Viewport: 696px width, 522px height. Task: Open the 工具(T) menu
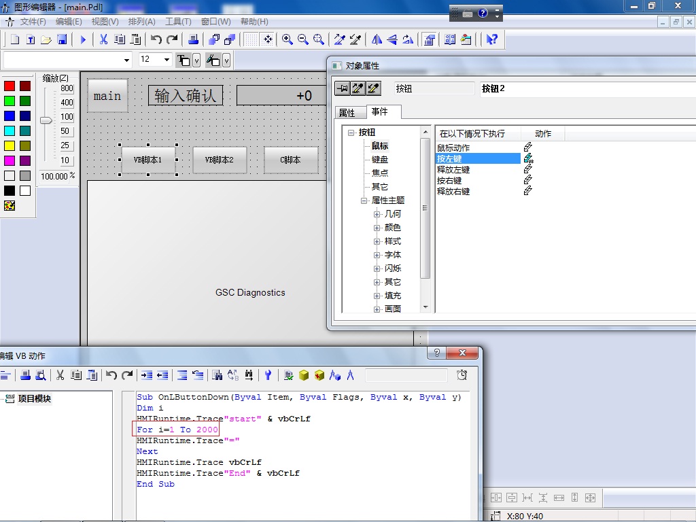(x=178, y=22)
